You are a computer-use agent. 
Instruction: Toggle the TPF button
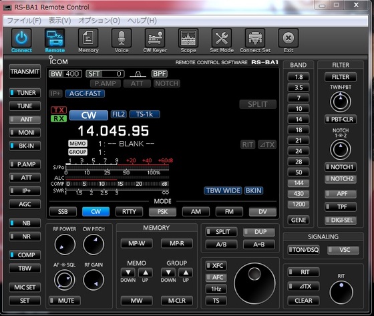click(341, 206)
